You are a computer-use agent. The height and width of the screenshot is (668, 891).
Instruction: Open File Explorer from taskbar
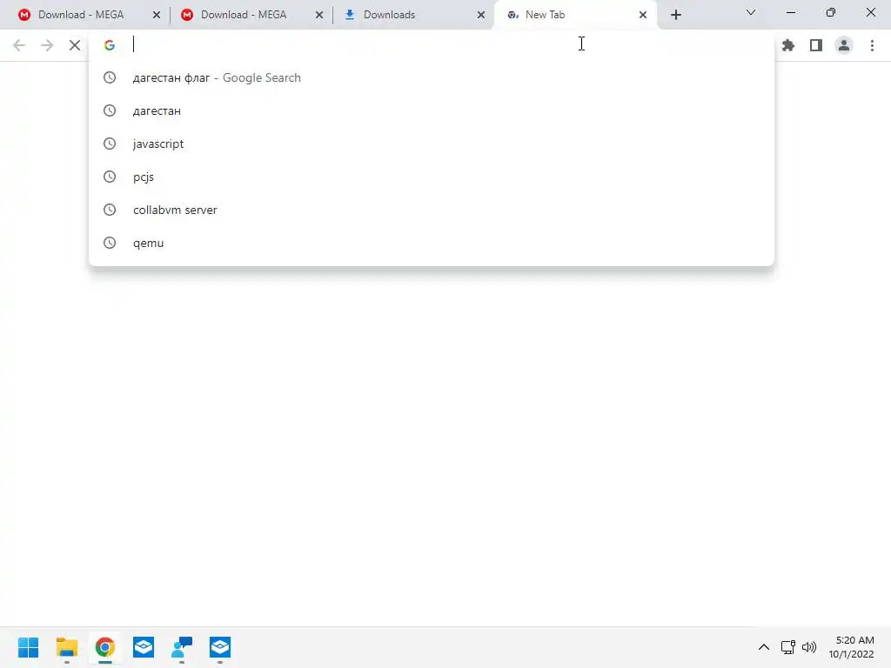point(66,647)
